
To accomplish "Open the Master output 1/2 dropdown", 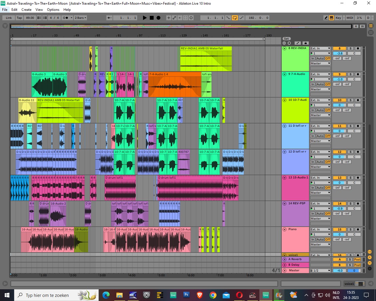I will 320,271.
